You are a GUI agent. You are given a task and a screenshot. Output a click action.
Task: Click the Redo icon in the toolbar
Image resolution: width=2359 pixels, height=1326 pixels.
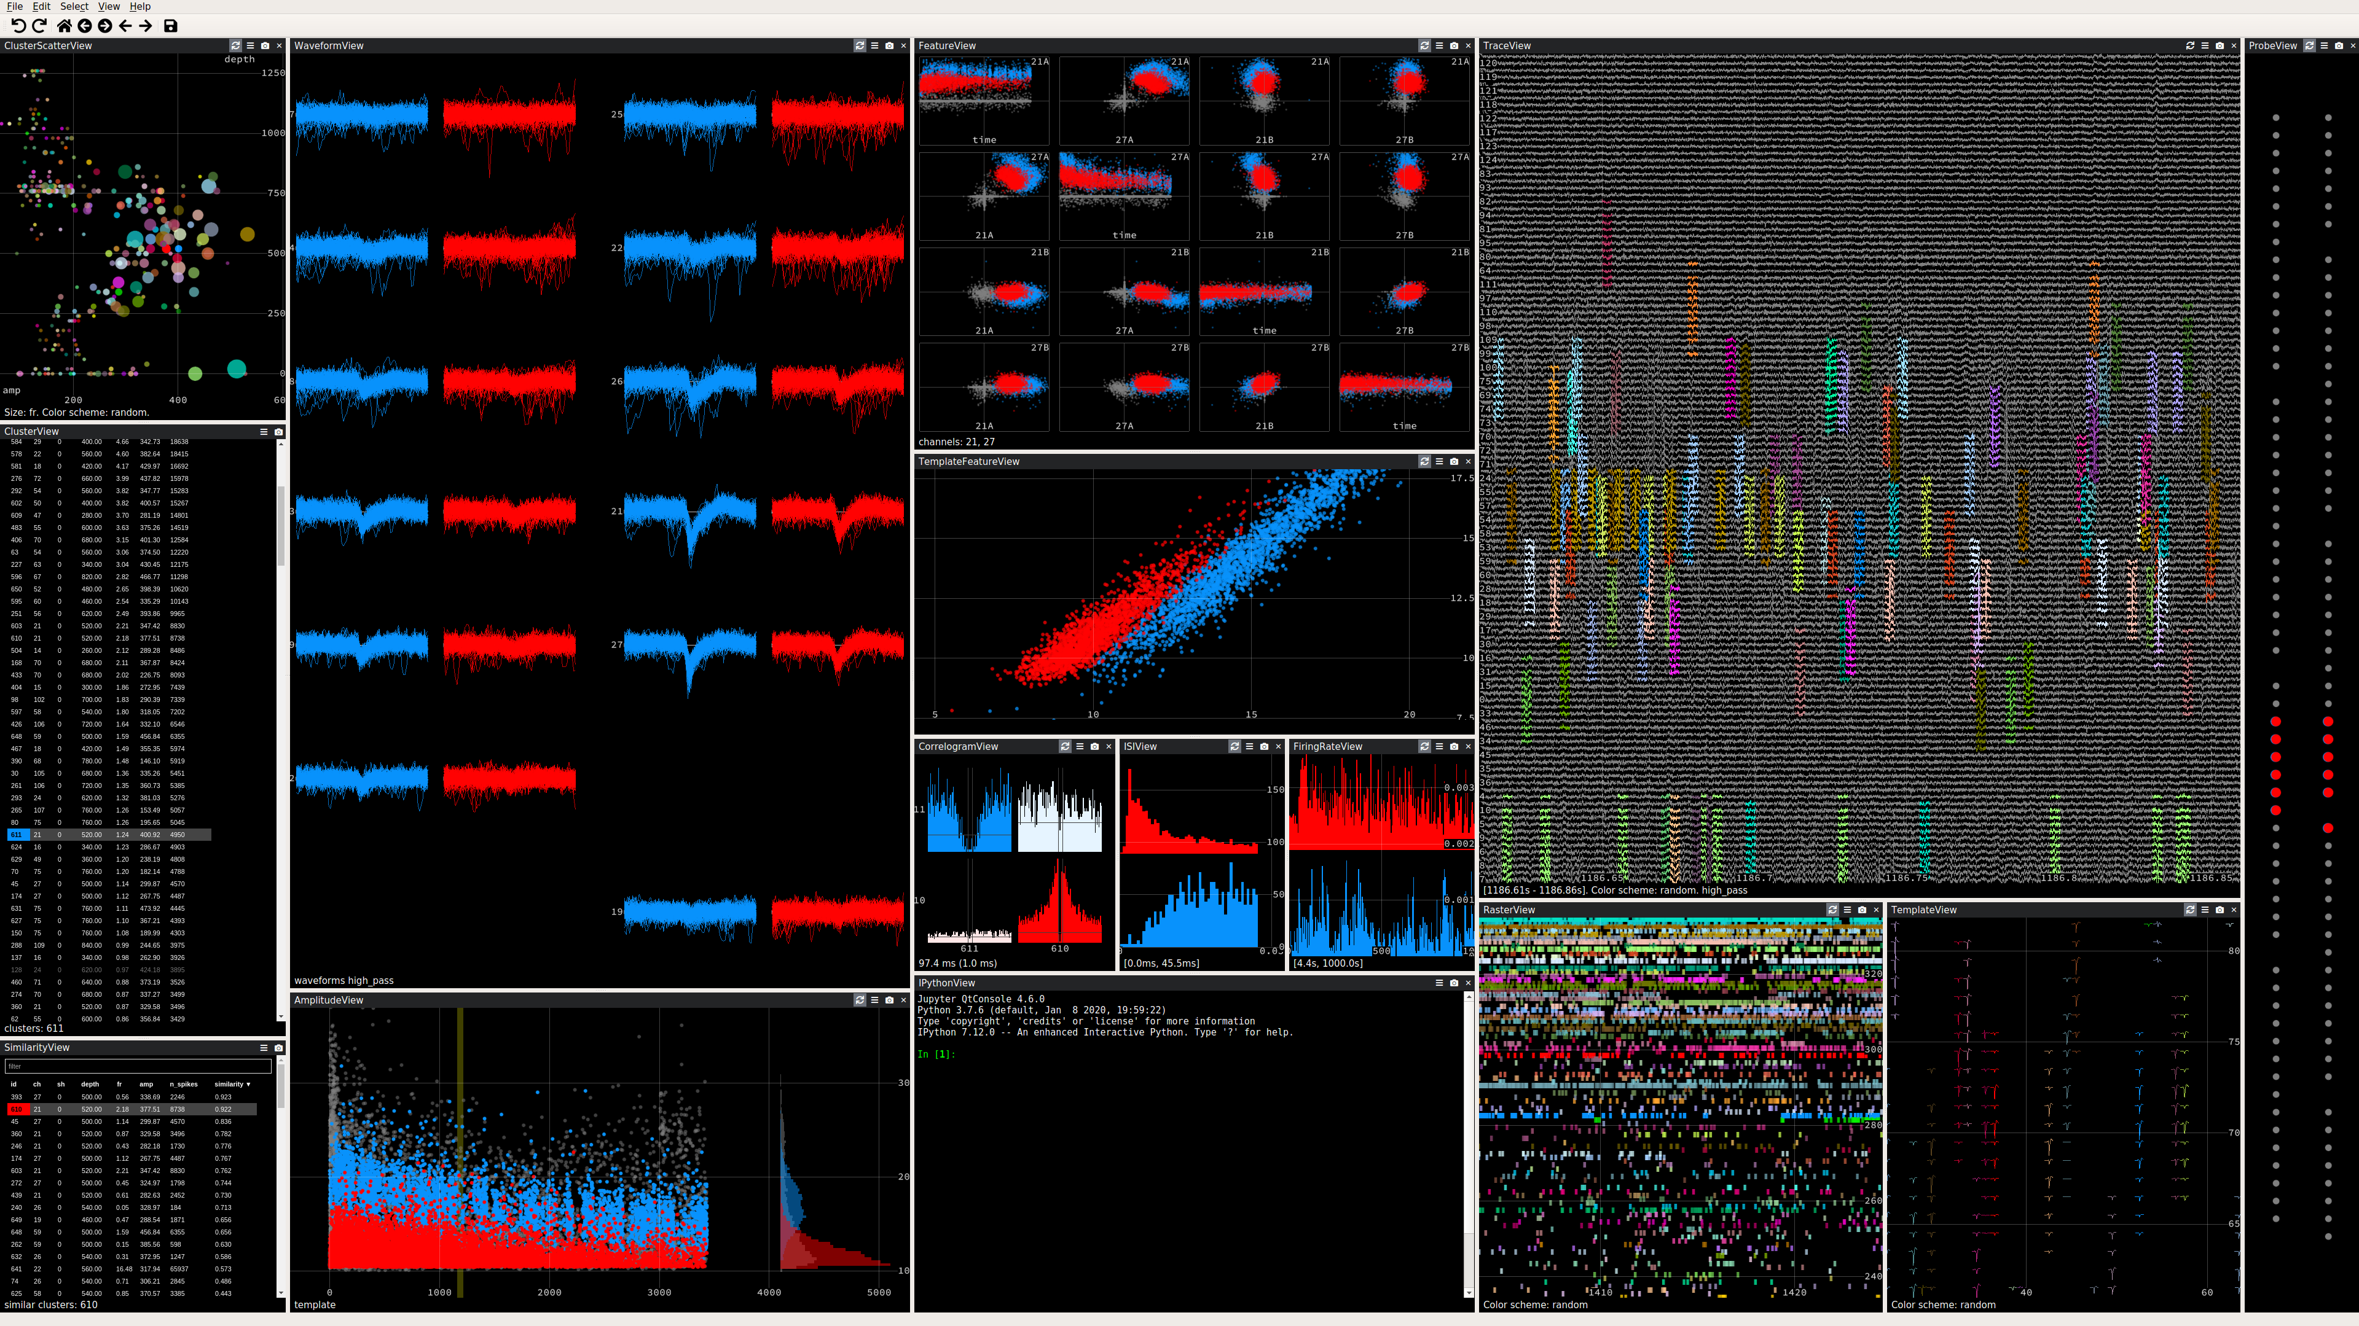tap(41, 26)
